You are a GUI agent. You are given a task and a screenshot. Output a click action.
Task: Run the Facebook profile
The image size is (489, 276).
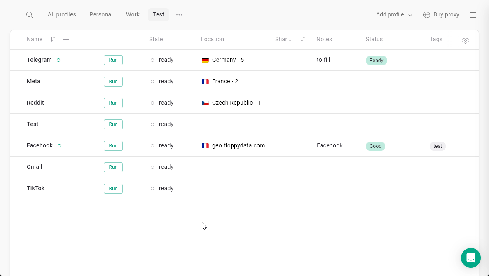pos(113,146)
